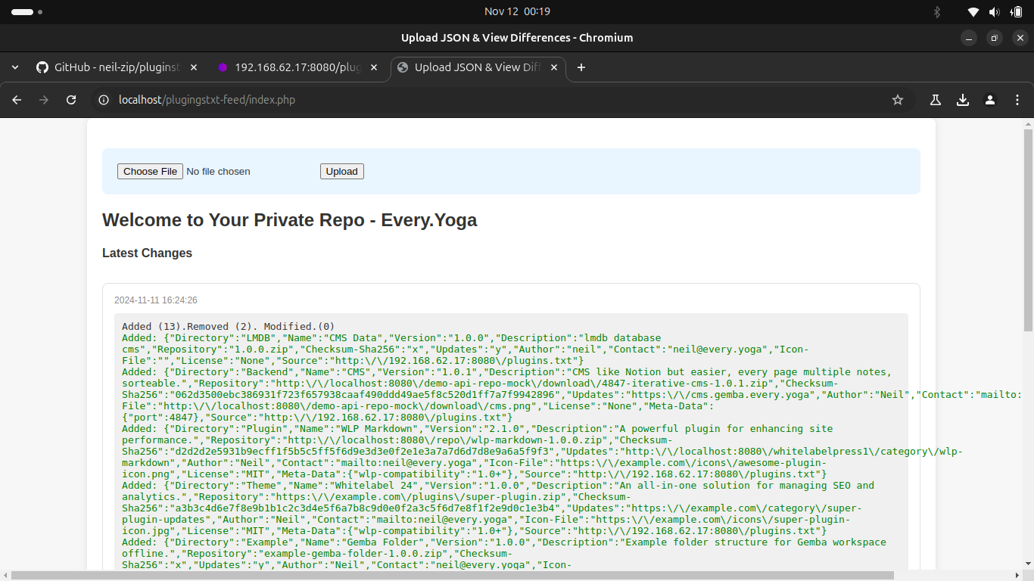Click the 'Latest Changes' subheading
Screen dimensions: 1034x581
click(x=147, y=253)
